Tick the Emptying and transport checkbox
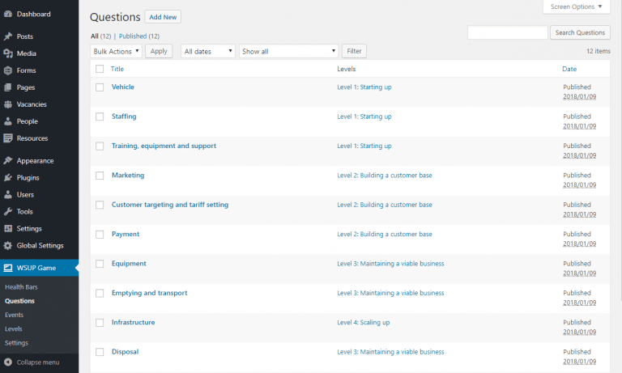Screen dimensions: 622x373 tap(100, 294)
